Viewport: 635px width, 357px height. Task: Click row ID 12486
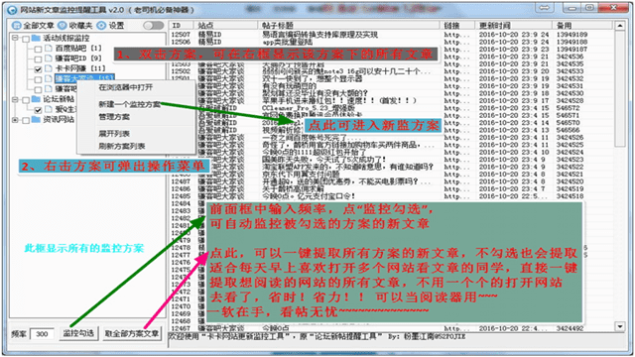[x=181, y=188]
